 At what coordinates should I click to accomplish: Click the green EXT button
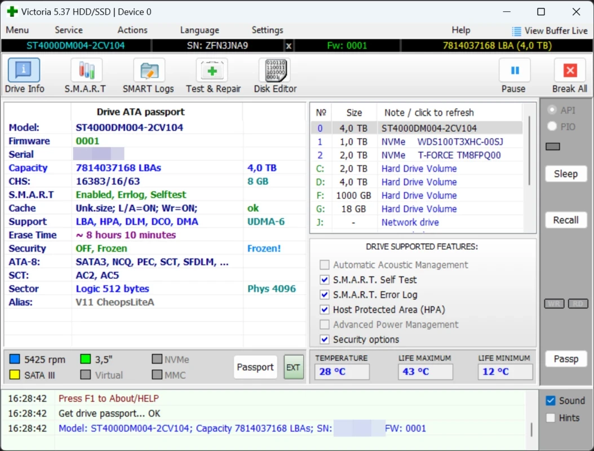293,367
